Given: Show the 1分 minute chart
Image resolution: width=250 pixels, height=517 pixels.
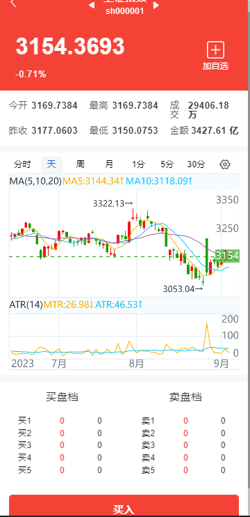Looking at the screenshot, I should tap(138, 164).
